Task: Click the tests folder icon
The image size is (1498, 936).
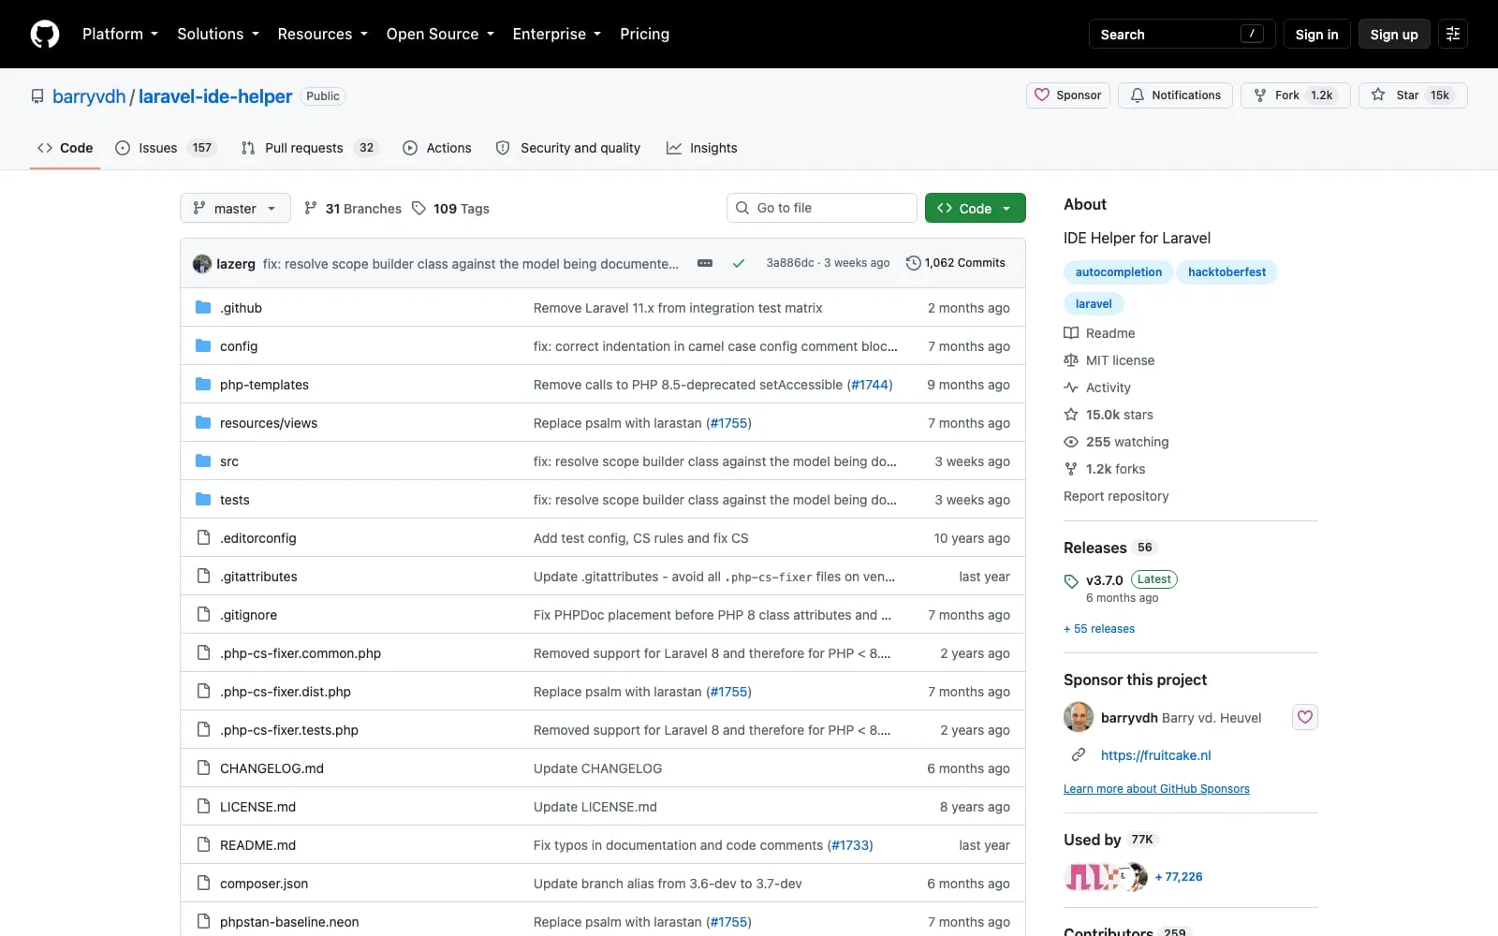Action: click(x=203, y=499)
